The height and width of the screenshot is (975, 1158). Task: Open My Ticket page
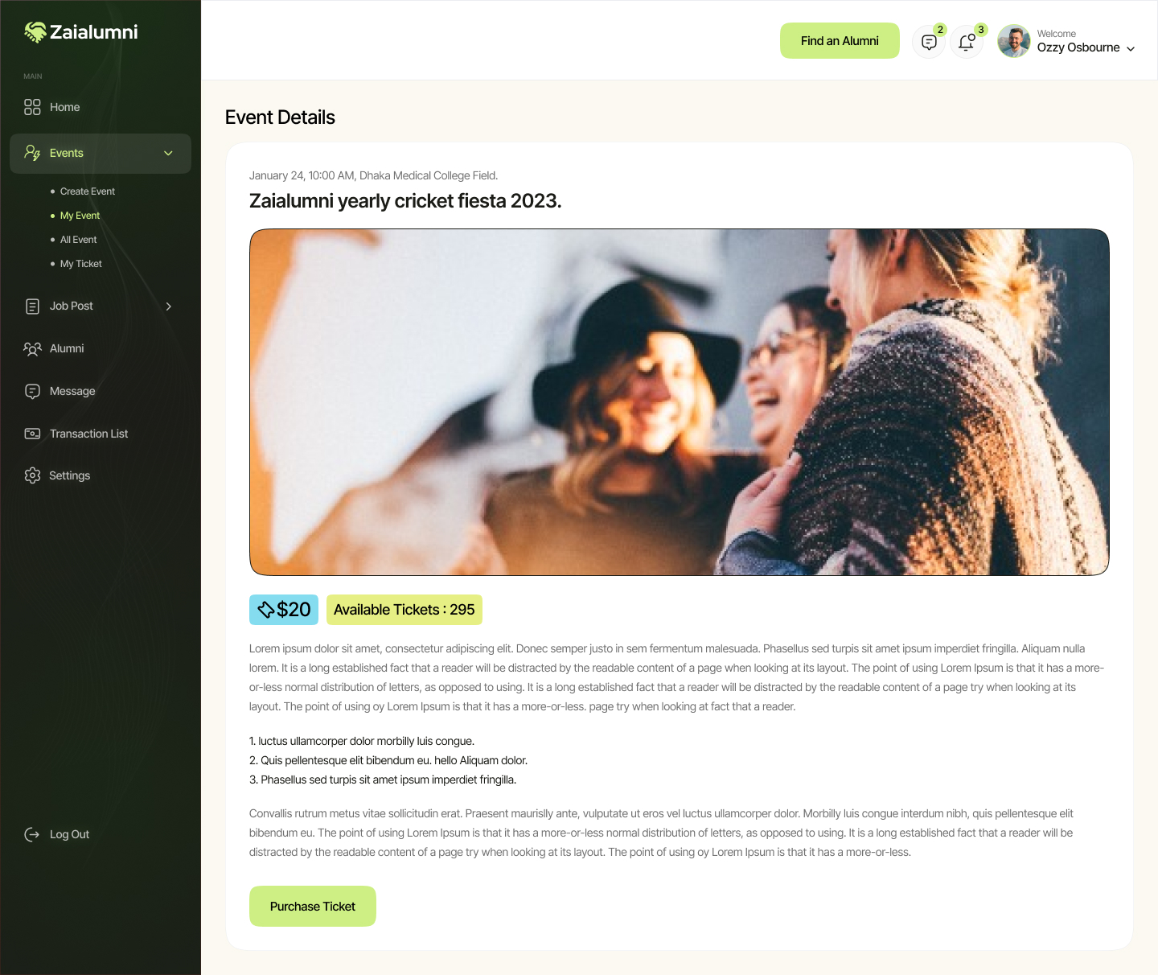click(x=80, y=263)
